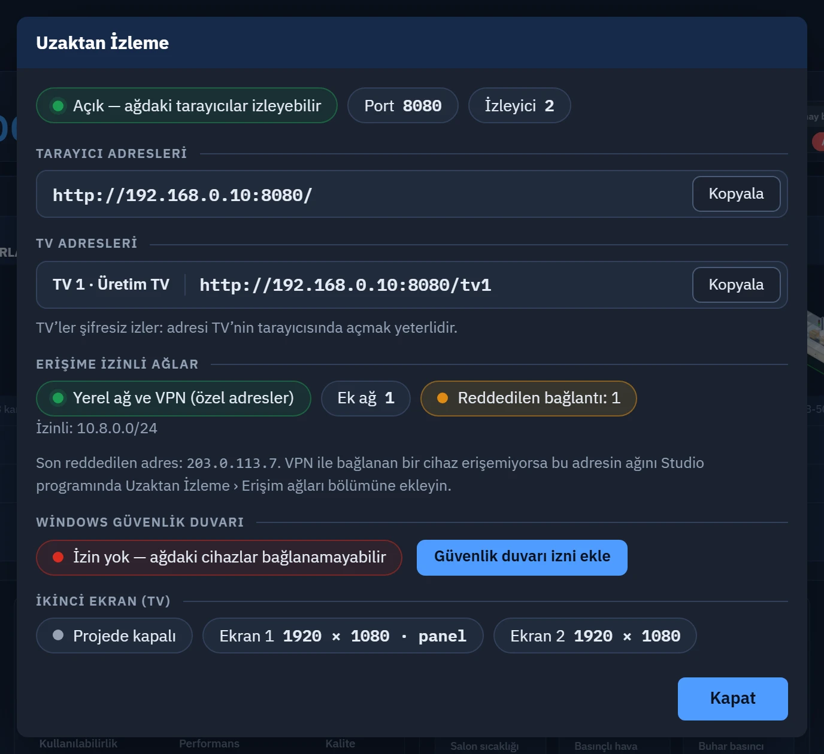Click the 'Ek ağ 1' pill
Image resolution: width=824 pixels, height=754 pixels.
366,399
